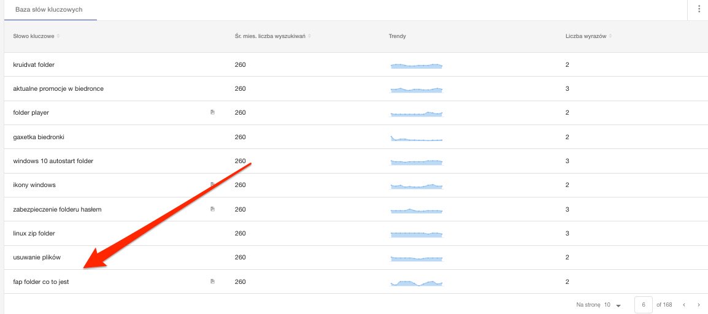The image size is (708, 314).
Task: Open trend chart for 'gaxetka biedronki'
Action: [417, 138]
